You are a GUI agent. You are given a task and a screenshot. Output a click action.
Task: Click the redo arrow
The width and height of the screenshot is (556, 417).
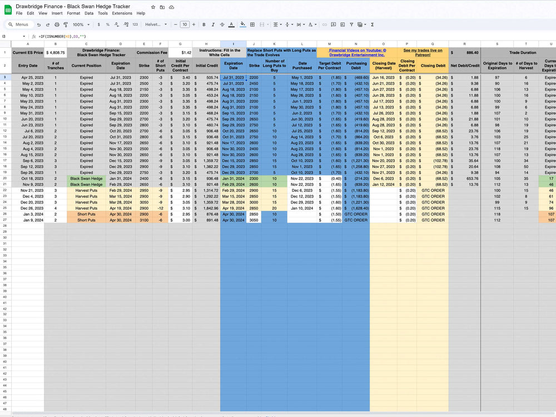pos(47,25)
